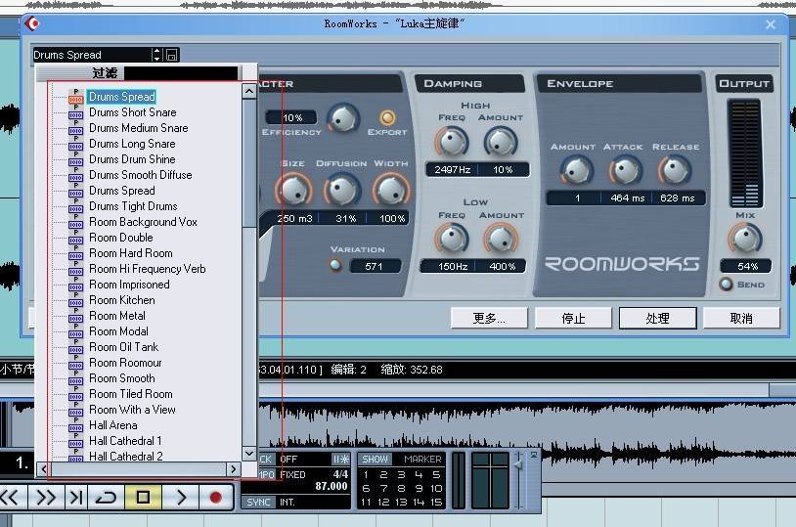Select the Room Roomour preset
This screenshot has height=527, width=796.
tap(125, 363)
